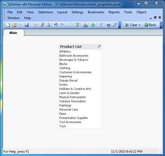Open the Window menu
165x156 pixels.
click(14, 18)
